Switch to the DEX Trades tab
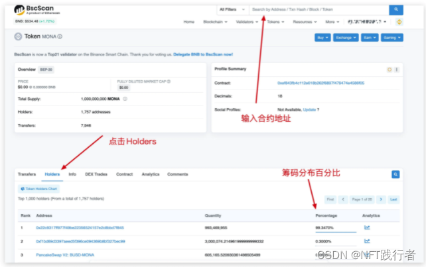Viewport: 426px width, 267px height. (96, 174)
